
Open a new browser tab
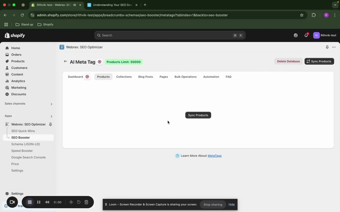(145, 5)
